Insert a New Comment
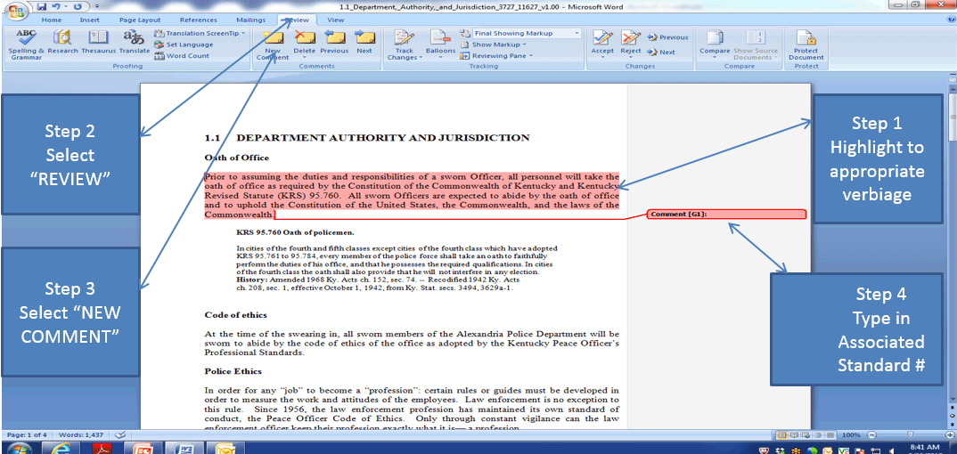Image resolution: width=957 pixels, height=454 pixels. click(273, 42)
